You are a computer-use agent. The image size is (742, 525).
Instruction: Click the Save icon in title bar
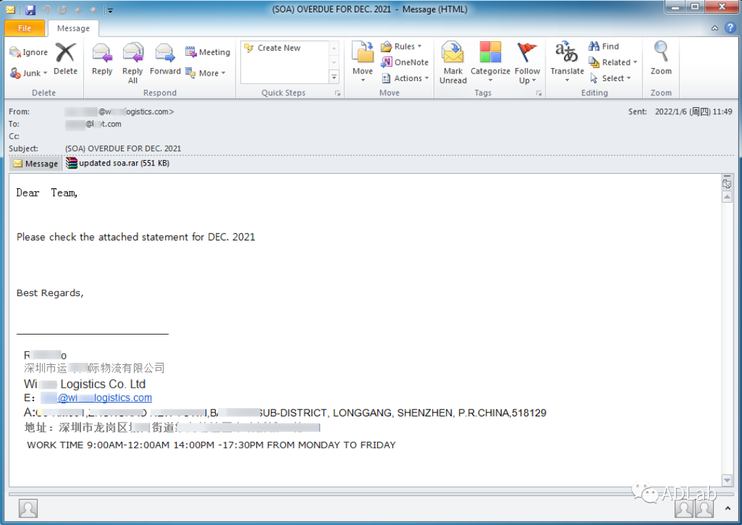(x=30, y=10)
